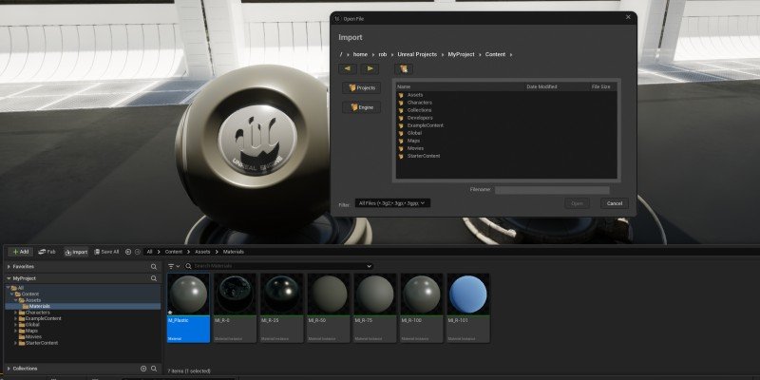The height and width of the screenshot is (380, 760).
Task: Expand the Collections section
Action: click(9, 369)
